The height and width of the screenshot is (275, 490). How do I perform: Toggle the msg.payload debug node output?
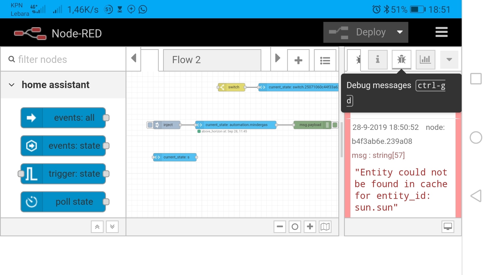coord(335,125)
